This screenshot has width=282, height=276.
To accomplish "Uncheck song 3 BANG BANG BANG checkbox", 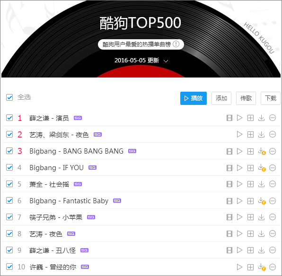I will [9, 151].
